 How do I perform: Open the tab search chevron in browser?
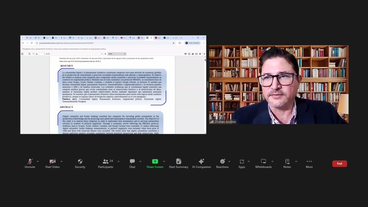(x=23, y=38)
